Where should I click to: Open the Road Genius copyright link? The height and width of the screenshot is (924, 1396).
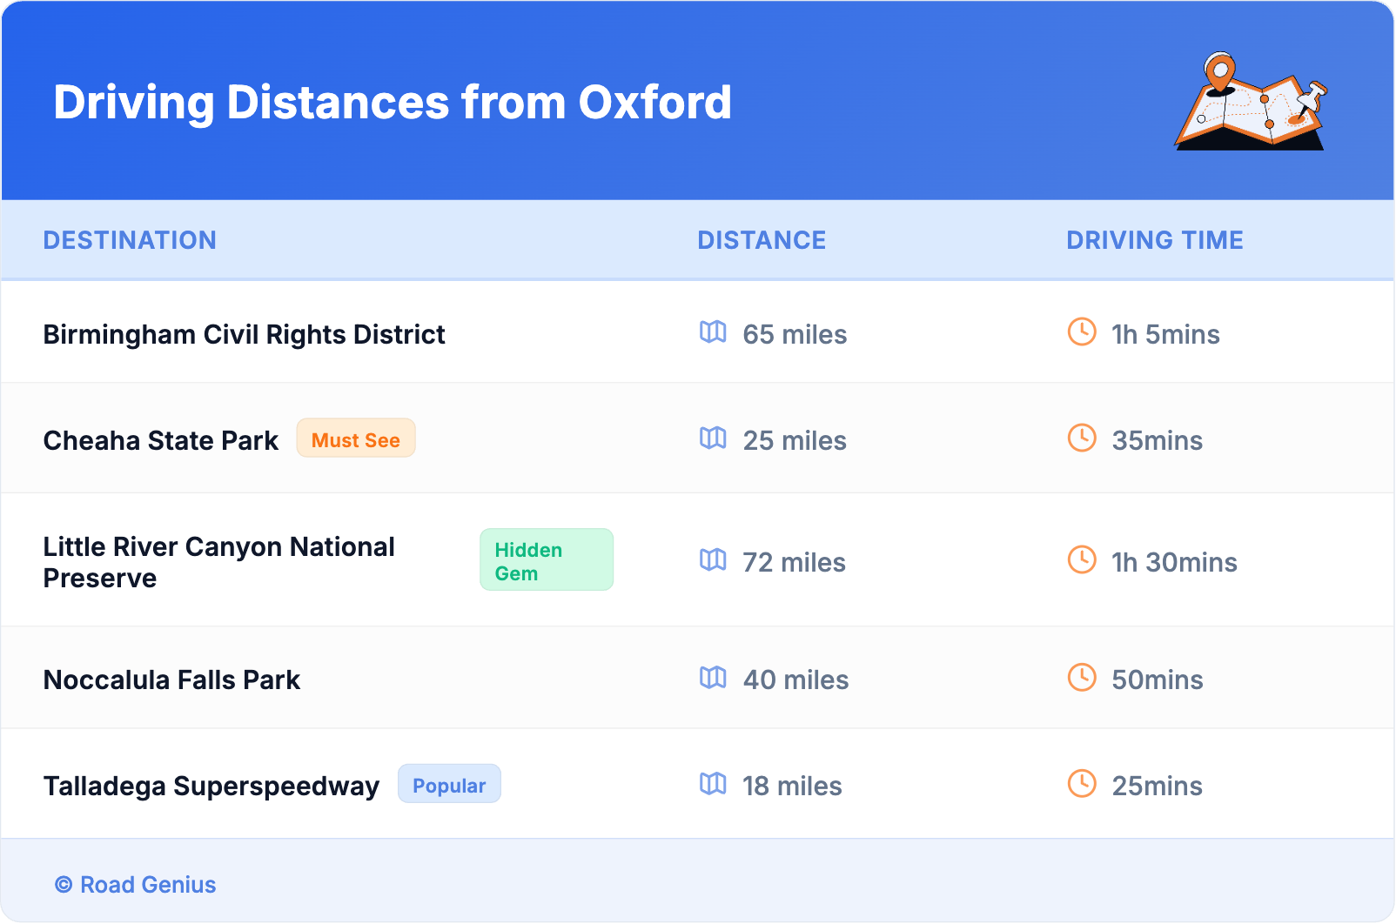pos(136,885)
